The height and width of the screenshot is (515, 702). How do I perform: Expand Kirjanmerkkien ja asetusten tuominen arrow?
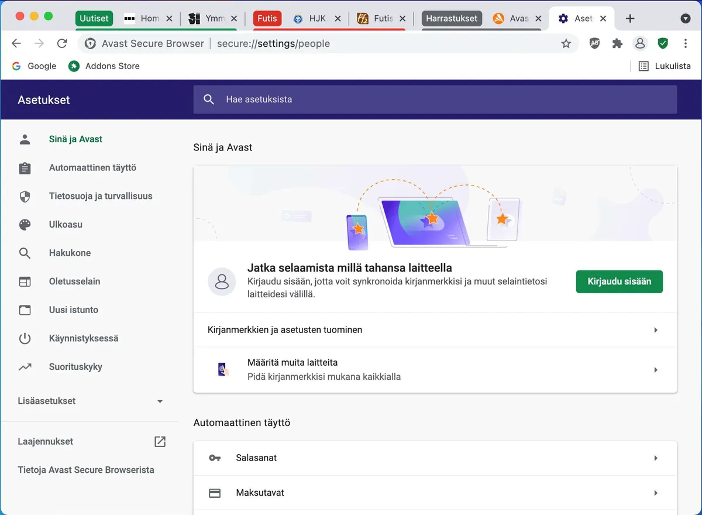pyautogui.click(x=656, y=330)
